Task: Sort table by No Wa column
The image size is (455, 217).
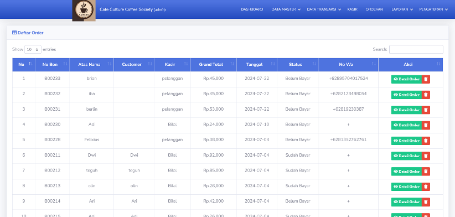Action: tap(349, 65)
